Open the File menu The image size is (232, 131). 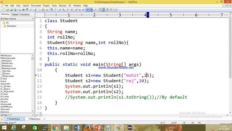tap(7, 6)
